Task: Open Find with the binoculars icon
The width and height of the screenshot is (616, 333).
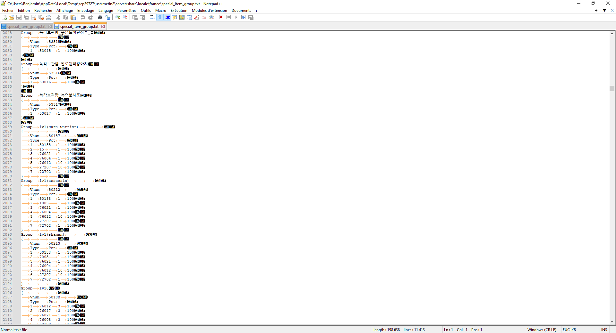Action: pos(100,17)
